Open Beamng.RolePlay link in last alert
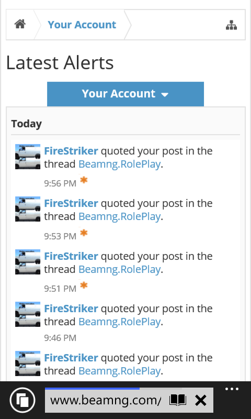The width and height of the screenshot is (251, 419). (120, 371)
